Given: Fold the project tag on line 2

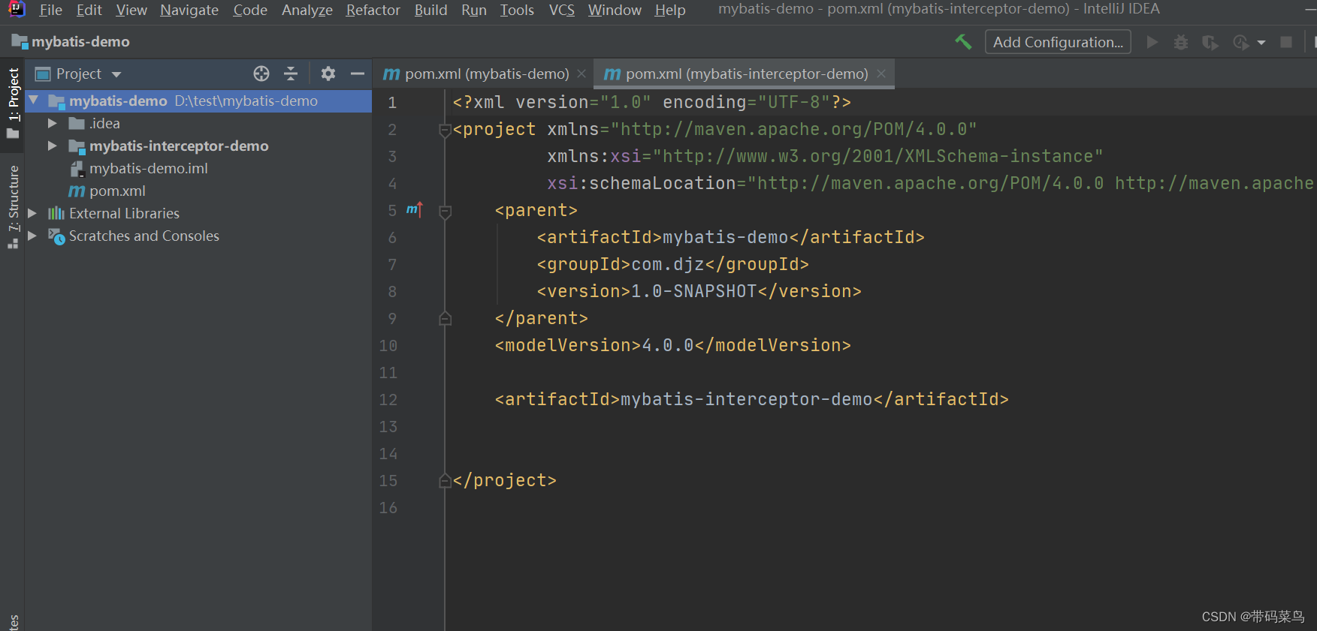Looking at the screenshot, I should tap(445, 130).
